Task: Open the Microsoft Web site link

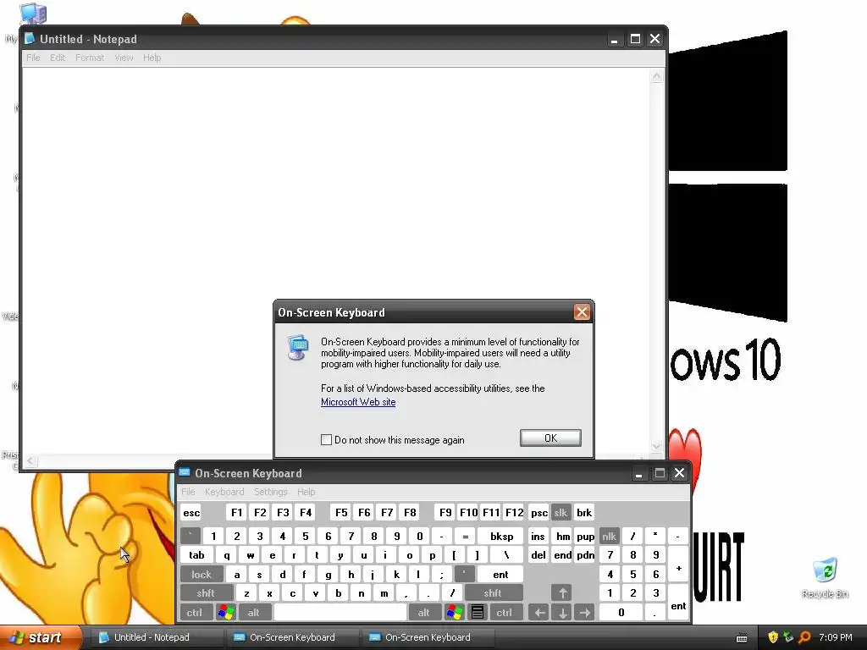Action: tap(358, 402)
